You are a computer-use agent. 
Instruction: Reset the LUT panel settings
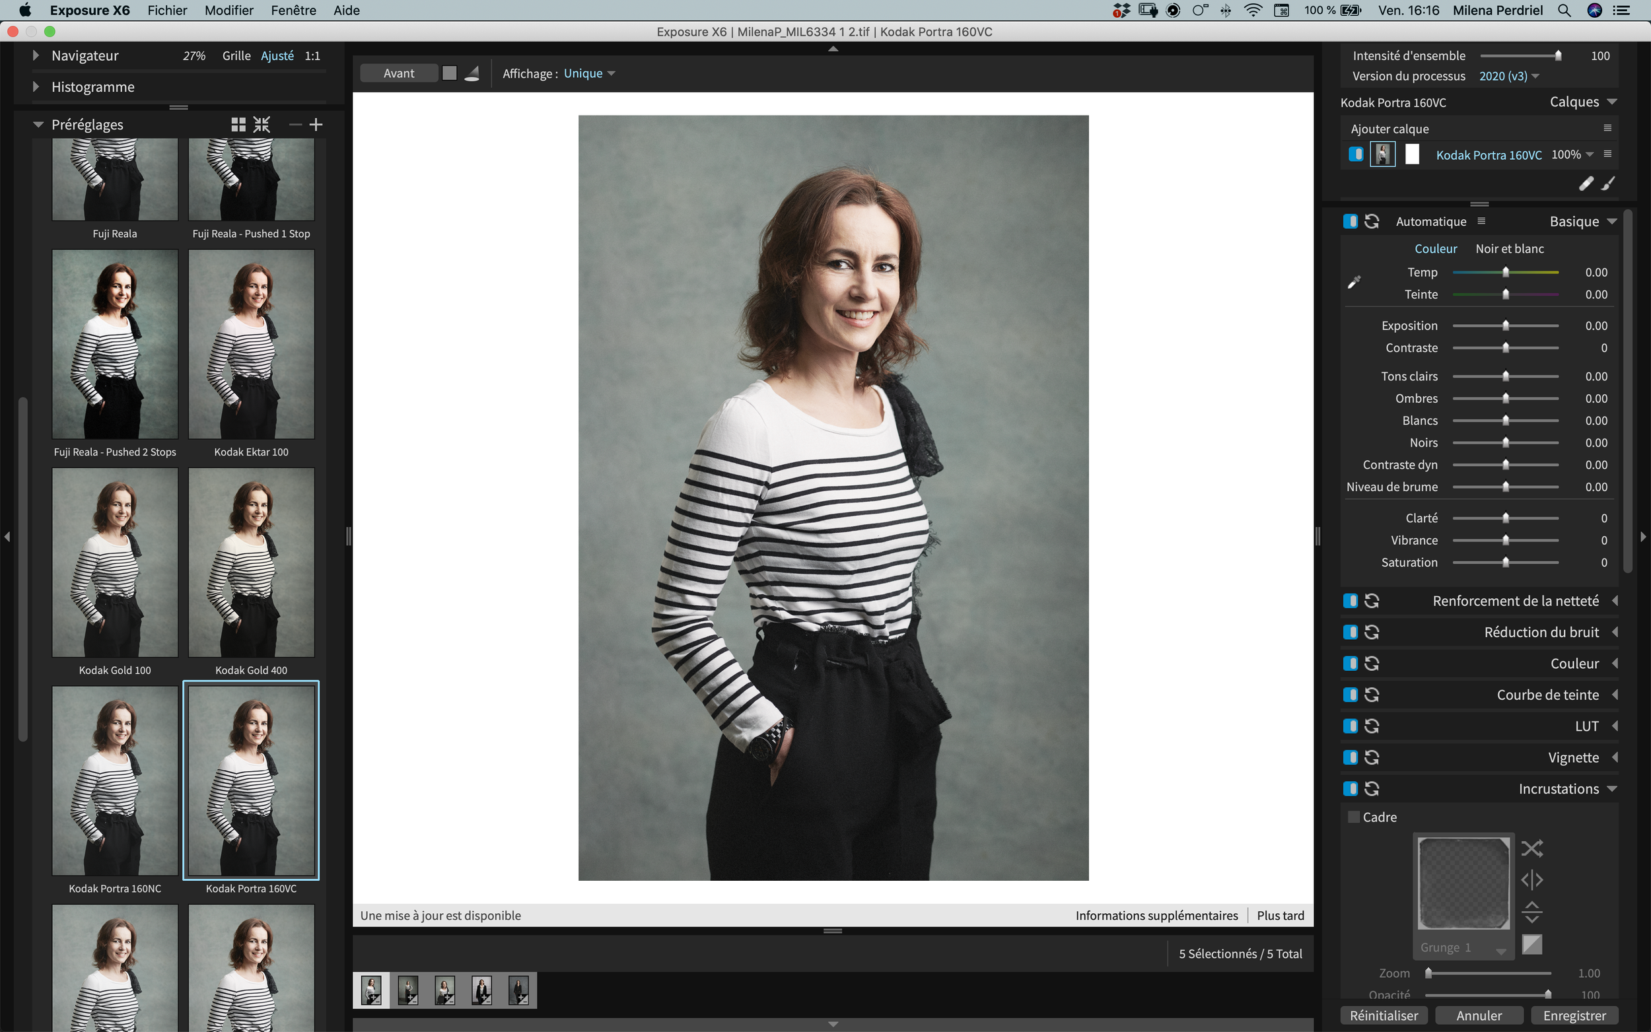(x=1371, y=726)
